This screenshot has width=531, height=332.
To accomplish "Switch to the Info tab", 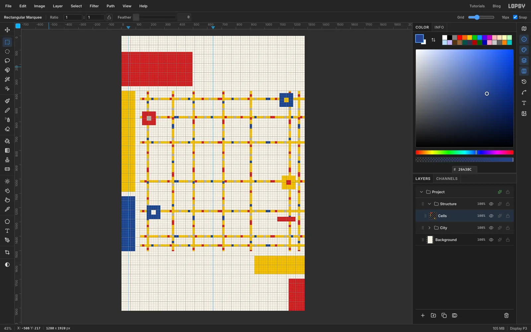I will coord(439,27).
